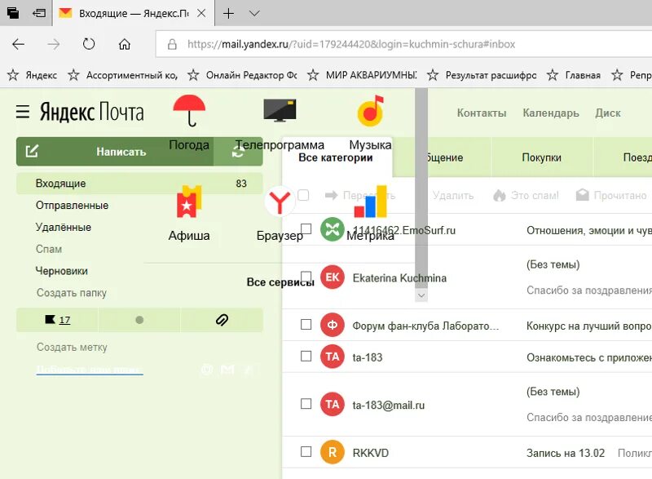Viewport: 652px width, 479px height.
Task: Switch to the Все категории tab
Action: 336,157
